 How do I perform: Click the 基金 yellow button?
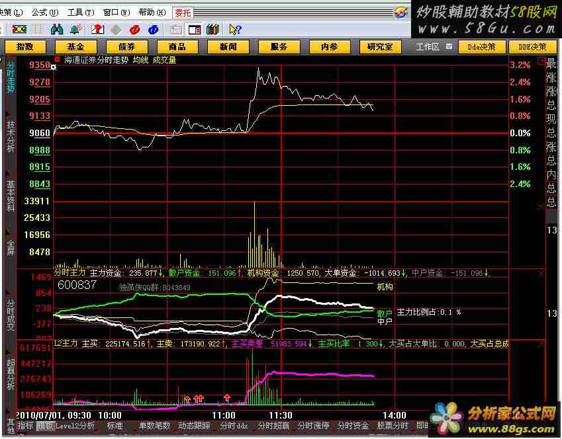point(75,46)
